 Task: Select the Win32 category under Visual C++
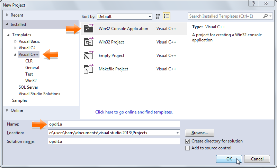[31, 81]
